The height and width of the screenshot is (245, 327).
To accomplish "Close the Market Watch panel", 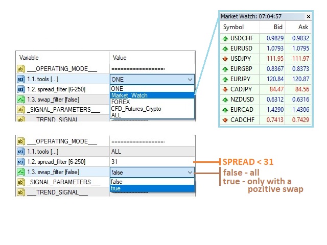I will (309, 16).
